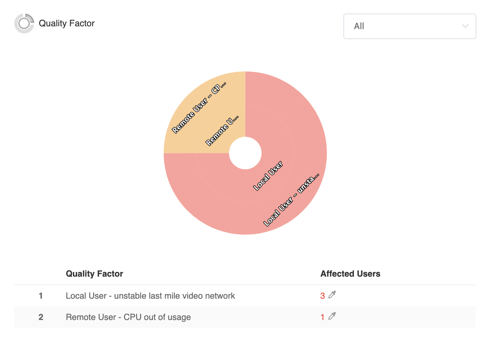Click the eyedropper icon beside count 1

[332, 316]
